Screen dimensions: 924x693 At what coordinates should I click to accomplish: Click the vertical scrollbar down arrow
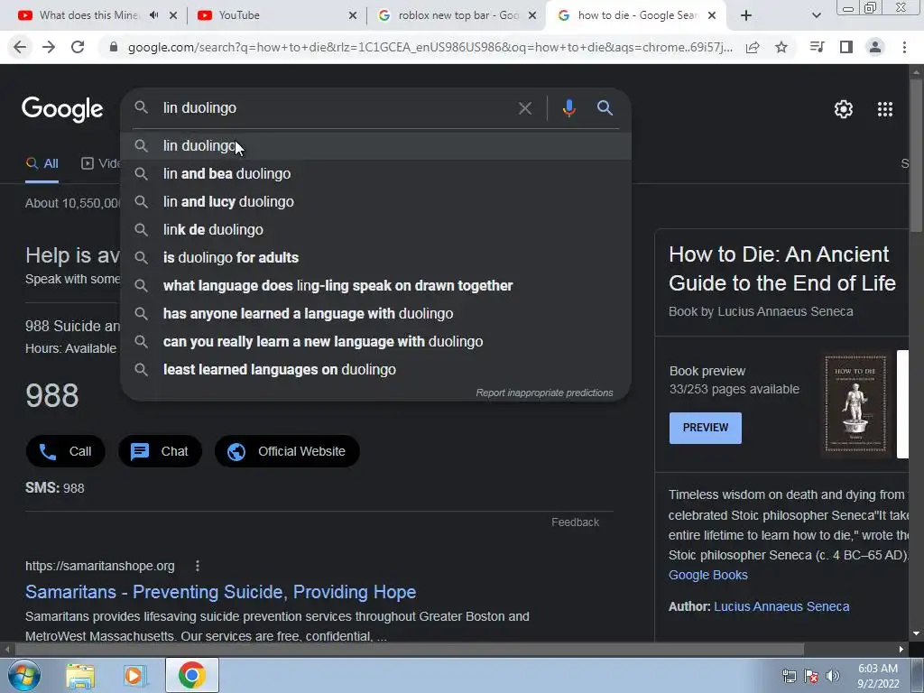tap(917, 633)
